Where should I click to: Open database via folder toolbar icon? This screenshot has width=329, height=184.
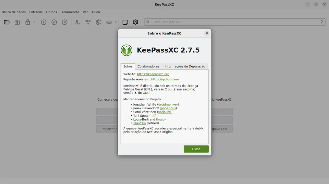(7, 22)
